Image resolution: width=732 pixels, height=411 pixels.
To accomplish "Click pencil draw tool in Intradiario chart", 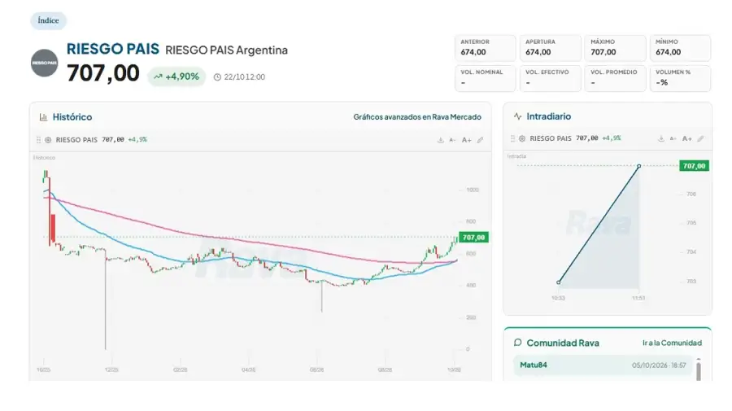I will 700,138.
